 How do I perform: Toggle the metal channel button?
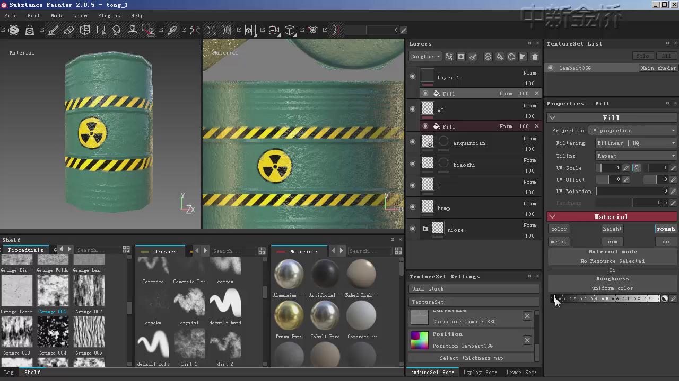click(559, 241)
